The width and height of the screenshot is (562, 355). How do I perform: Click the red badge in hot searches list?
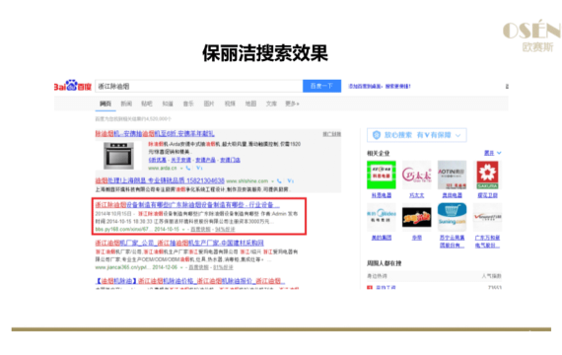click(370, 287)
